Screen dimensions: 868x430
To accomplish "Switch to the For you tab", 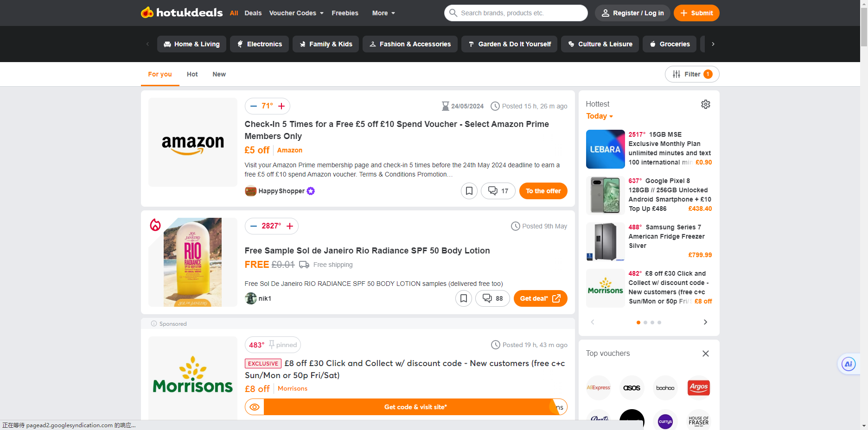I will click(160, 74).
